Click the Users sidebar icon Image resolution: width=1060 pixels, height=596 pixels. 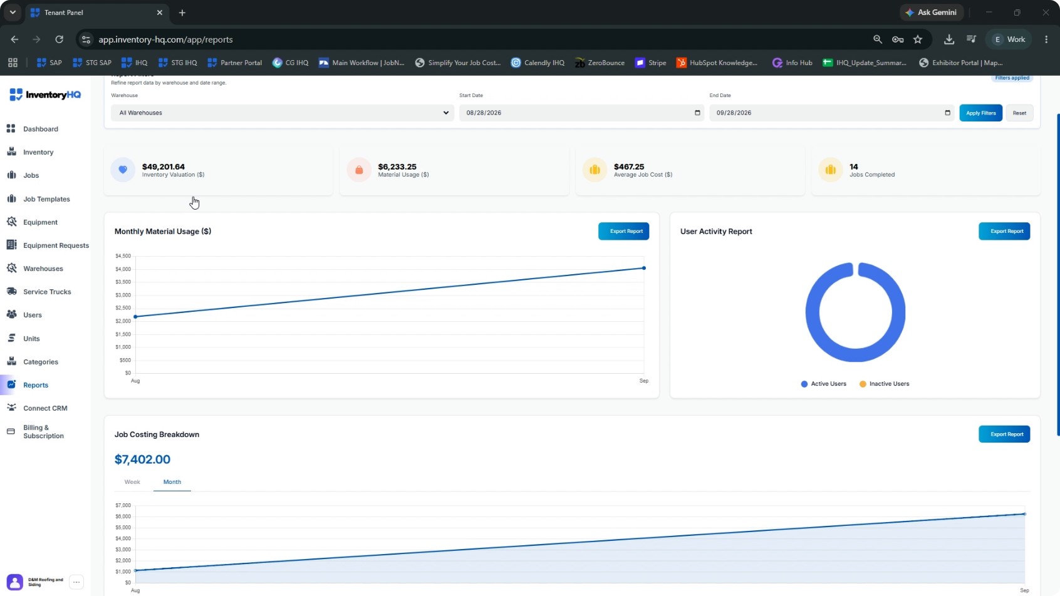(x=11, y=314)
